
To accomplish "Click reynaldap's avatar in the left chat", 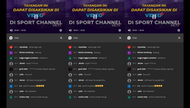I will (11, 47).
